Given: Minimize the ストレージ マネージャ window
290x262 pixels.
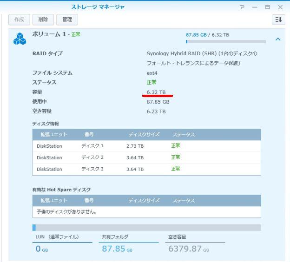Looking at the screenshot, I should coord(255,7).
